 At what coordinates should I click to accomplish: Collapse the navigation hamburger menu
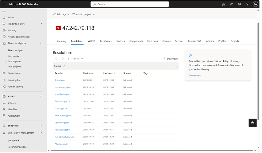[4, 11]
